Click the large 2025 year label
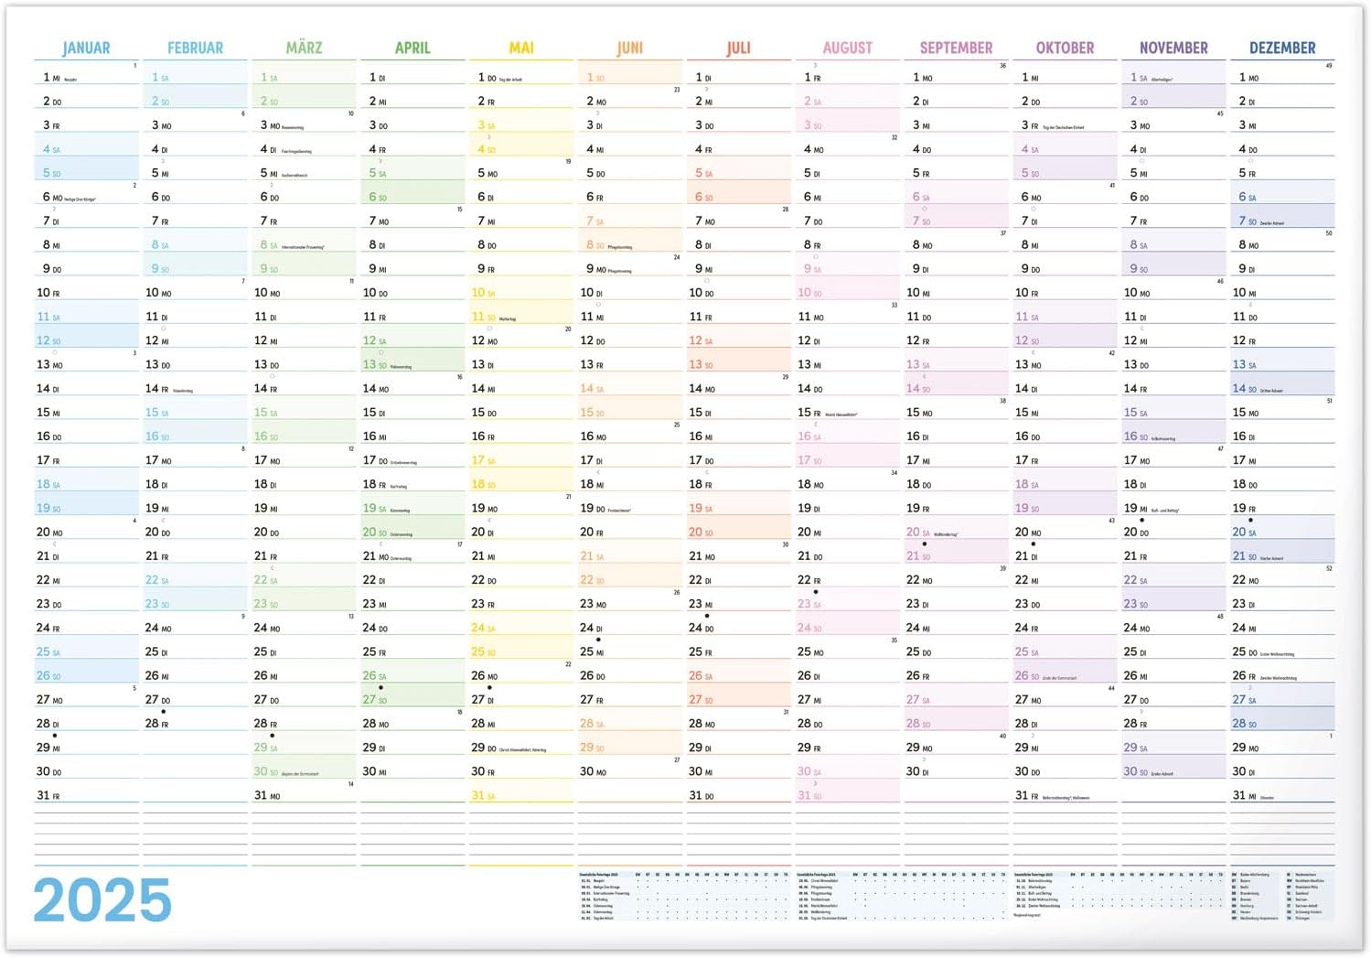Screen dimensions: 1371x958 tap(102, 900)
